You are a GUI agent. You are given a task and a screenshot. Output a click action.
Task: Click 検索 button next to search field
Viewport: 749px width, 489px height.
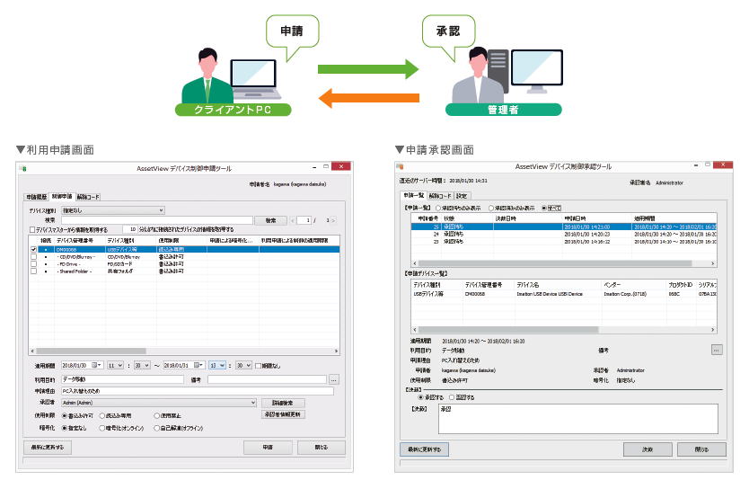point(271,220)
